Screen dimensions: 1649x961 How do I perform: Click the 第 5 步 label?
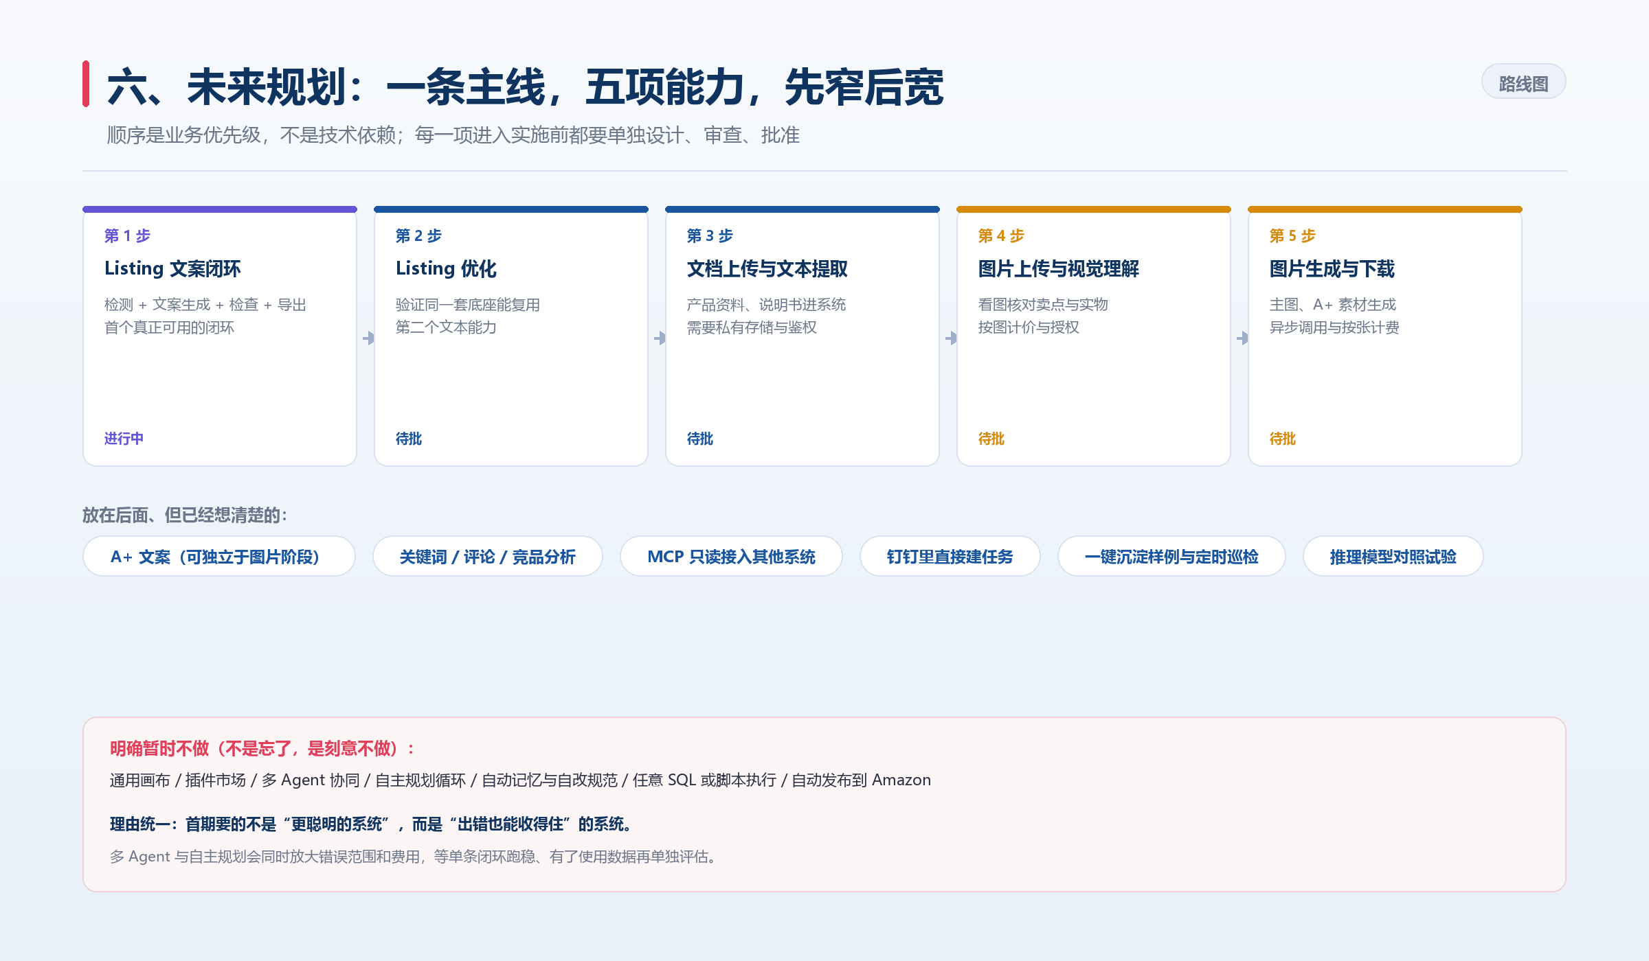(1292, 235)
